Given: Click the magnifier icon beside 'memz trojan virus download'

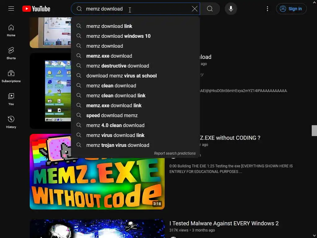Looking at the screenshot, I should point(79,145).
